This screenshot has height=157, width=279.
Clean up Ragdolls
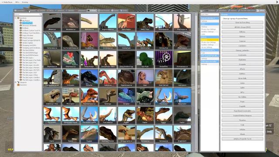pos(242,106)
